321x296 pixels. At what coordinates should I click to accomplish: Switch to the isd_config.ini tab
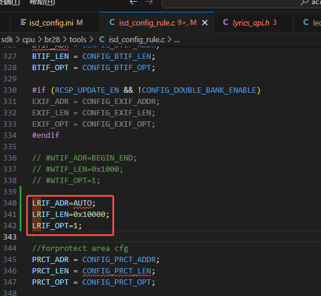52,23
